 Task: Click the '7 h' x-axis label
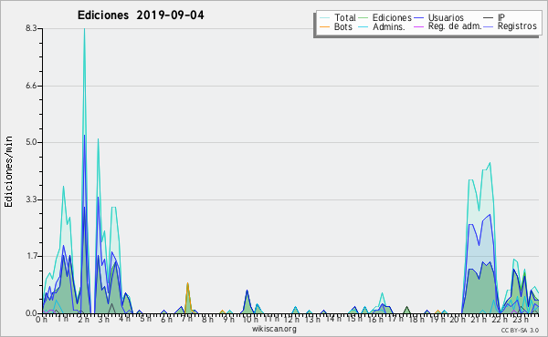tap(186, 319)
